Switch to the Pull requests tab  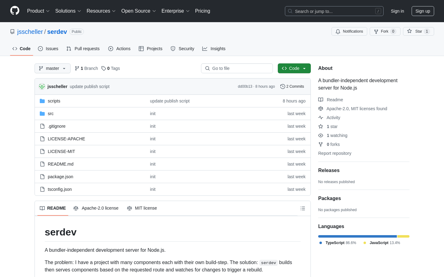(83, 49)
